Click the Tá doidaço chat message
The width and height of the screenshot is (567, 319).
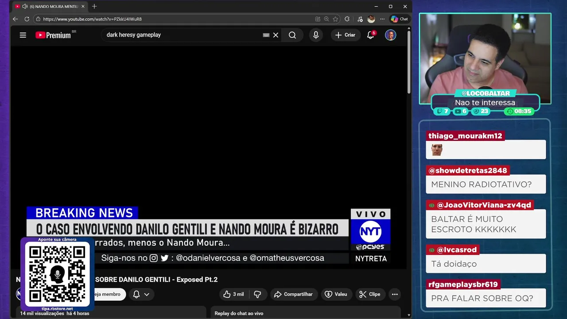(x=486, y=264)
